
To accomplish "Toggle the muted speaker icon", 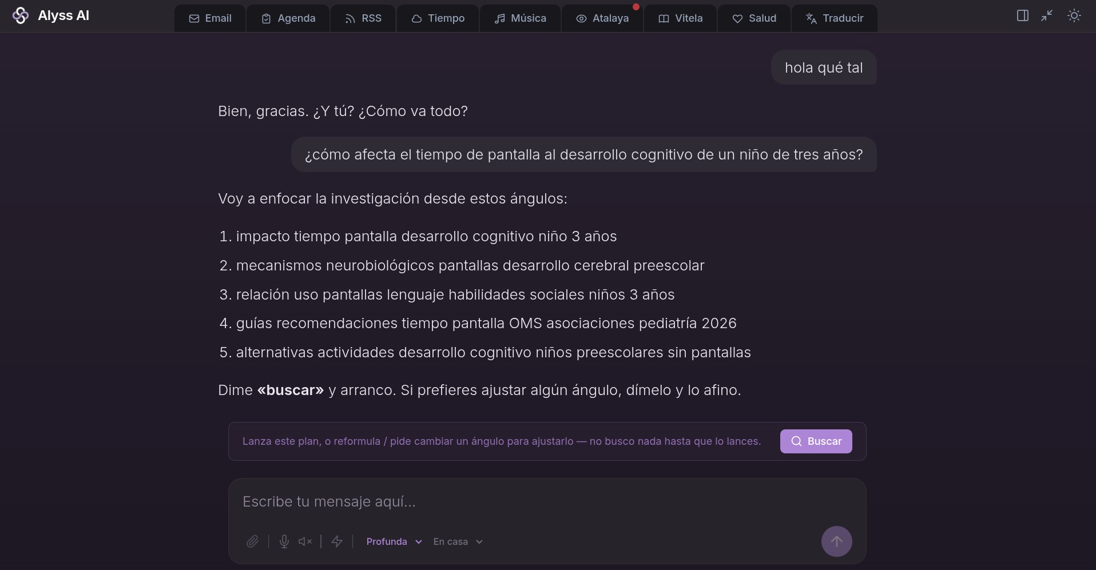I will [305, 541].
